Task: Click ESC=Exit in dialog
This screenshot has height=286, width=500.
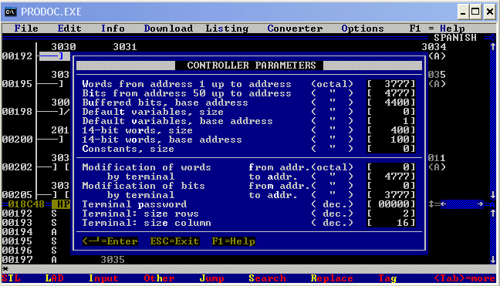Action: point(174,241)
